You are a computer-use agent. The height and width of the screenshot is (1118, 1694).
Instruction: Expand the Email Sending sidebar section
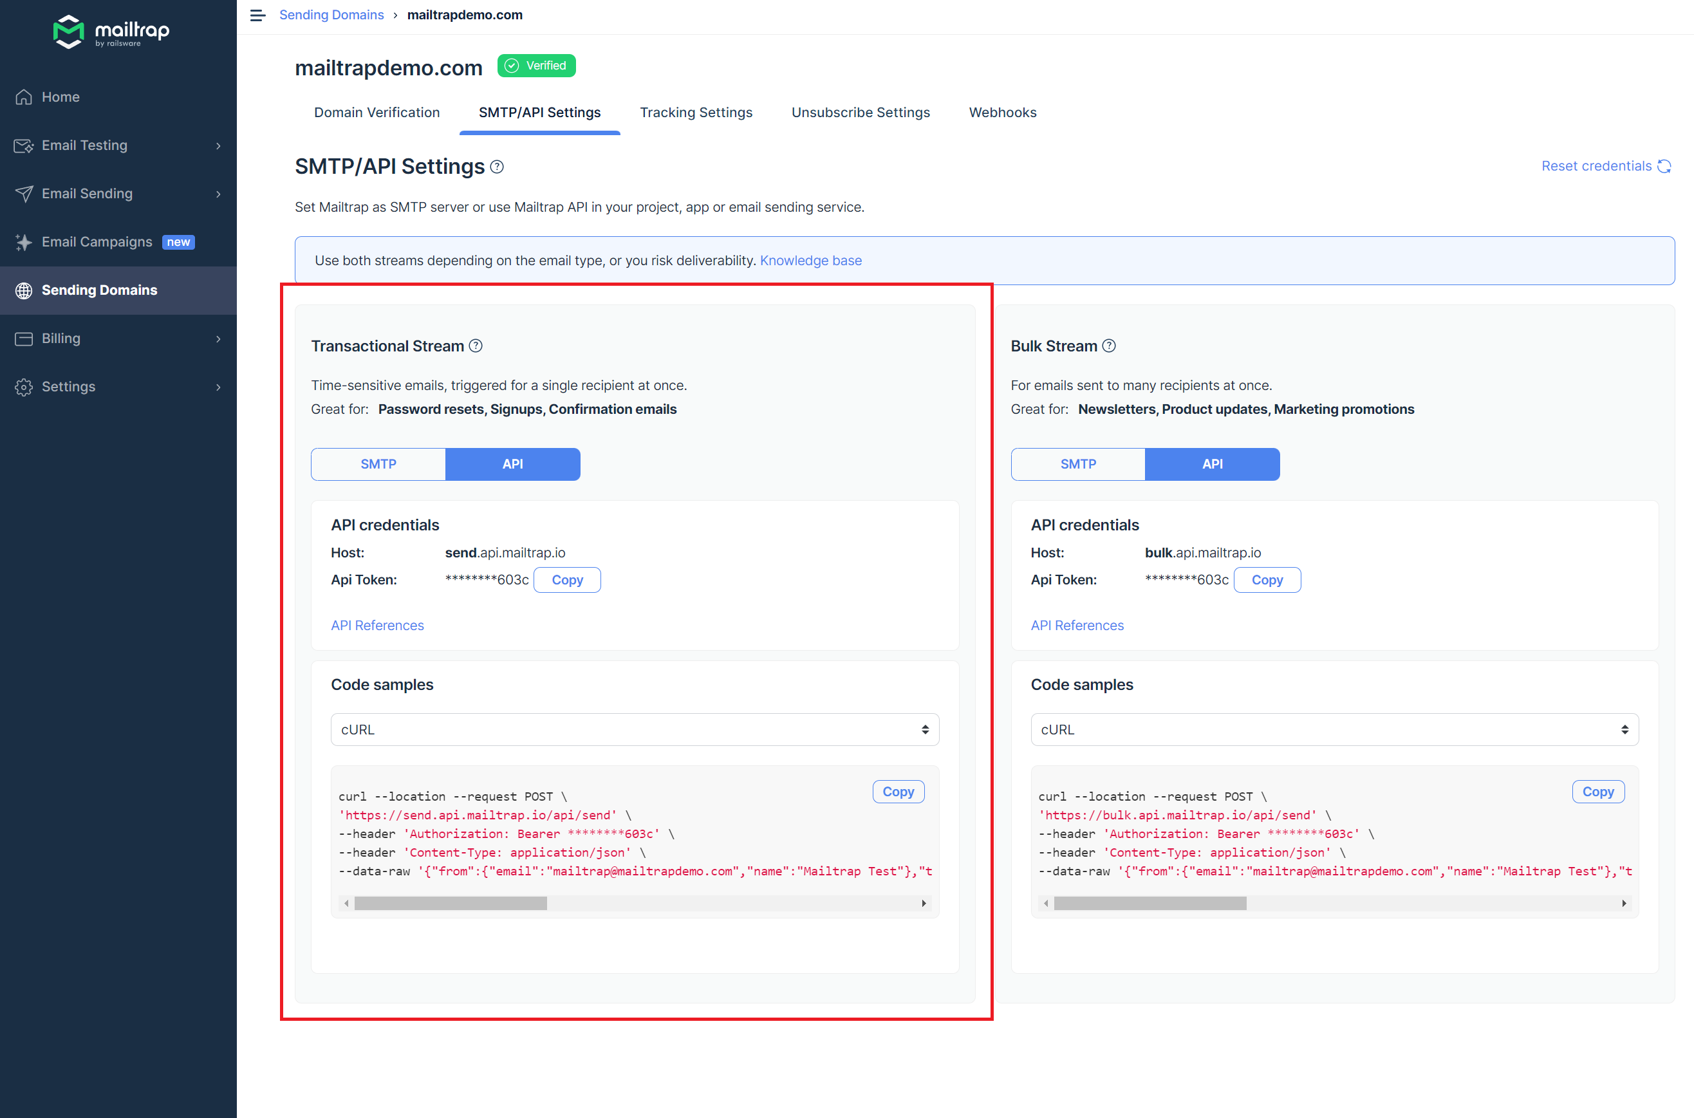(87, 193)
